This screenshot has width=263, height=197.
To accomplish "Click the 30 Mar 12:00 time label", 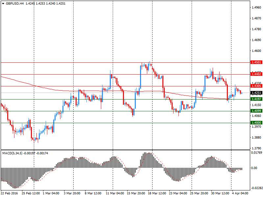I will tap(220, 193).
